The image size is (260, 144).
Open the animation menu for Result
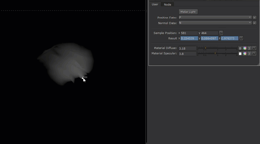[x=241, y=38]
